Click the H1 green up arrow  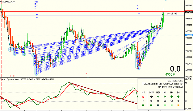tap(165, 97)
